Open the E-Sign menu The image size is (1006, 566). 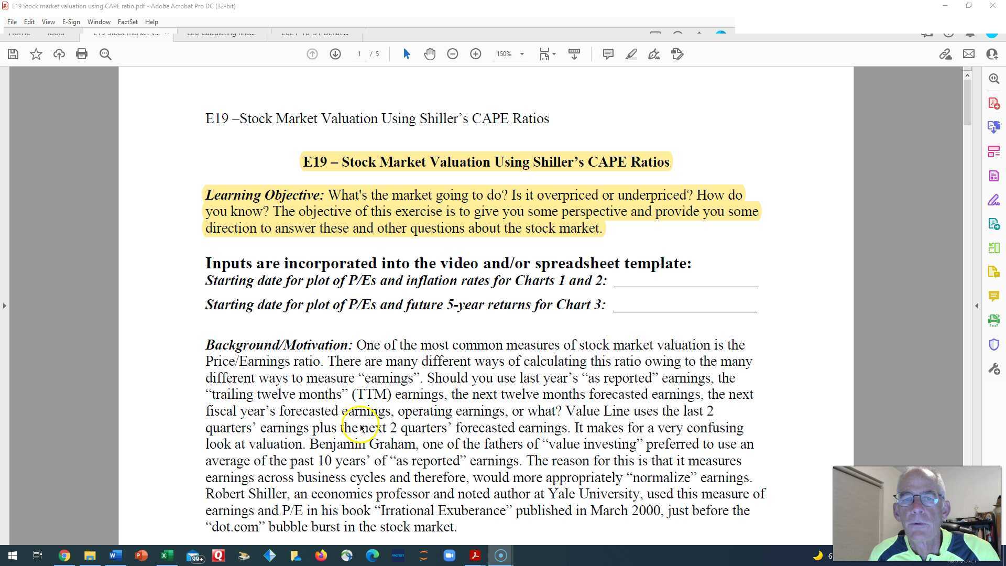tap(71, 22)
